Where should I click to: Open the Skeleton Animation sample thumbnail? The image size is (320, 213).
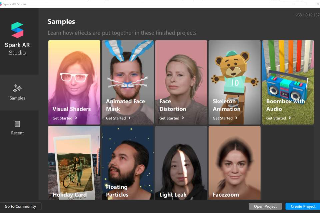235,70
